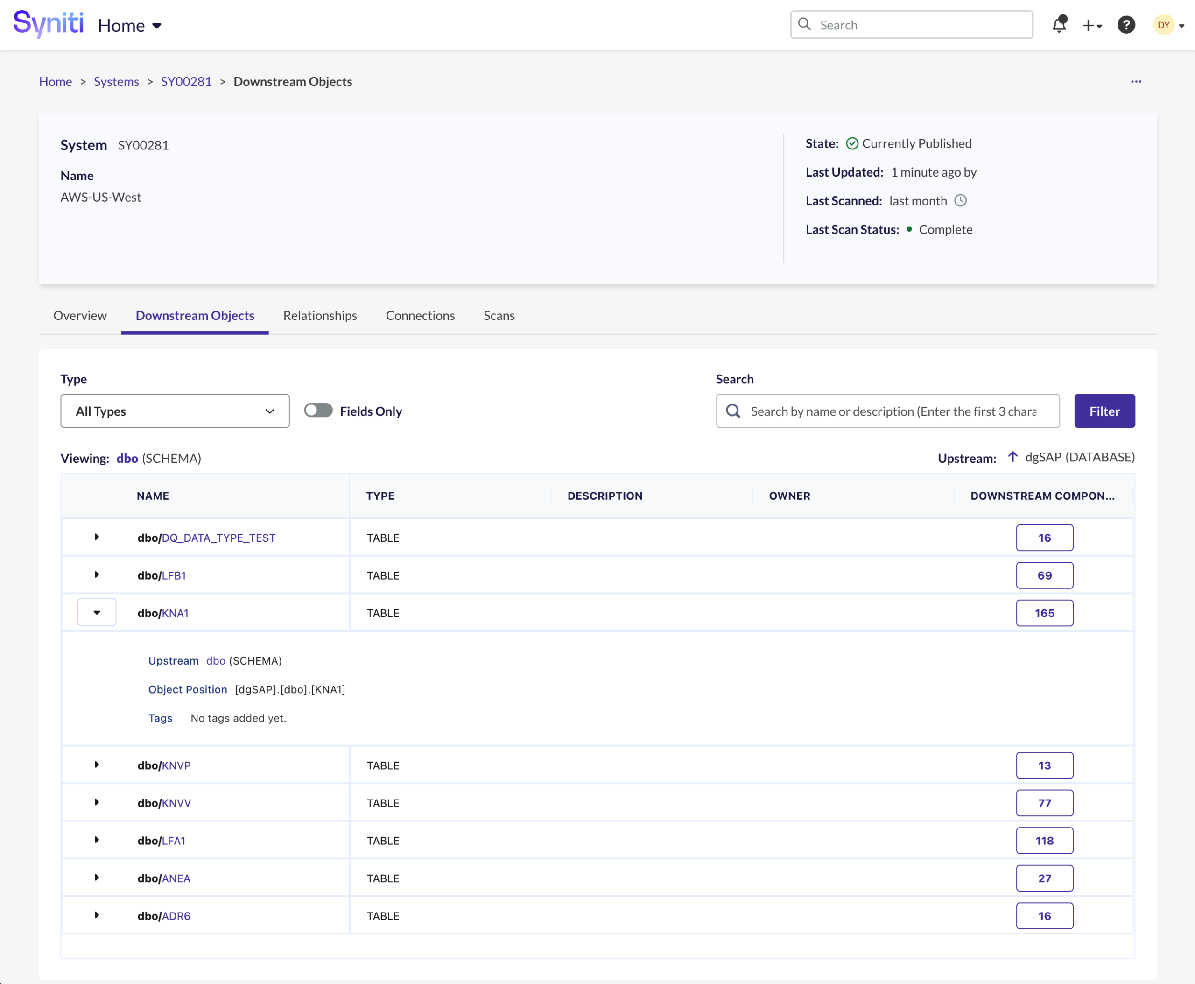Viewport: 1195px width, 984px height.
Task: Click downstream count 27 for ANEA
Action: [1044, 878]
